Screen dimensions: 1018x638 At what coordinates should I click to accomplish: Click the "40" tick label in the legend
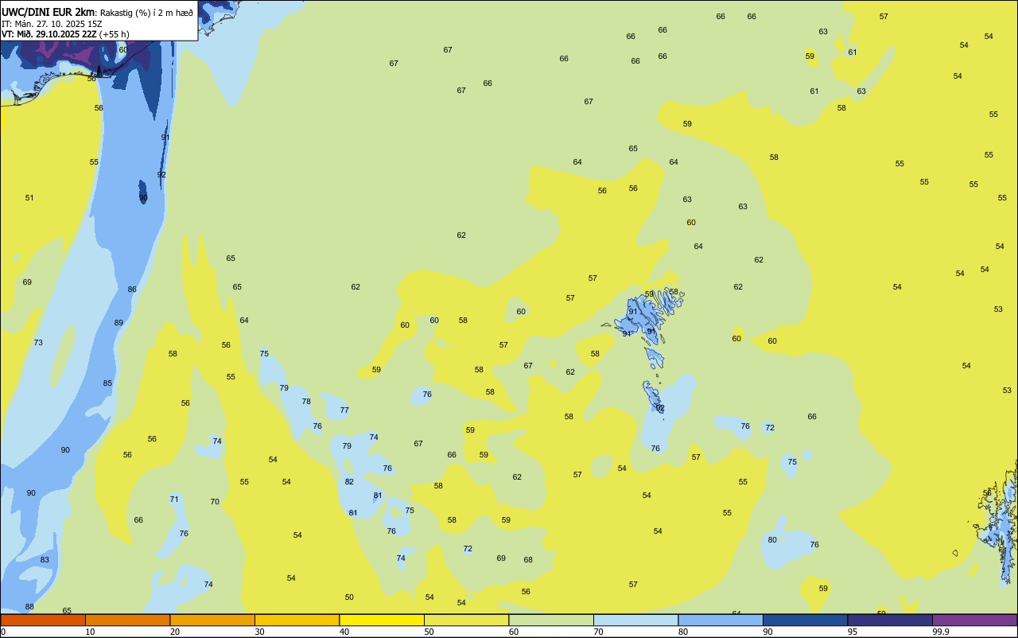344,632
